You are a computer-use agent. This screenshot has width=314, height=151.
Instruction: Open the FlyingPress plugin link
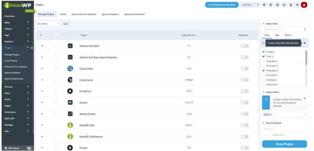pyautogui.click(x=85, y=91)
